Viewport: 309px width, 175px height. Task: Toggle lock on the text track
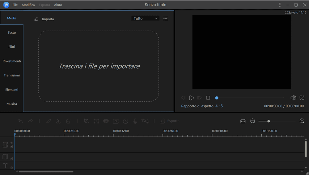click(12, 167)
